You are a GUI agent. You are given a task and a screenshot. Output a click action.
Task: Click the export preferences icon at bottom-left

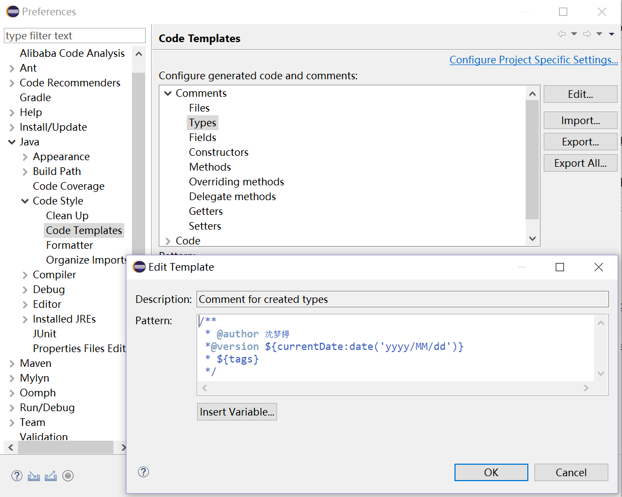[x=51, y=476]
